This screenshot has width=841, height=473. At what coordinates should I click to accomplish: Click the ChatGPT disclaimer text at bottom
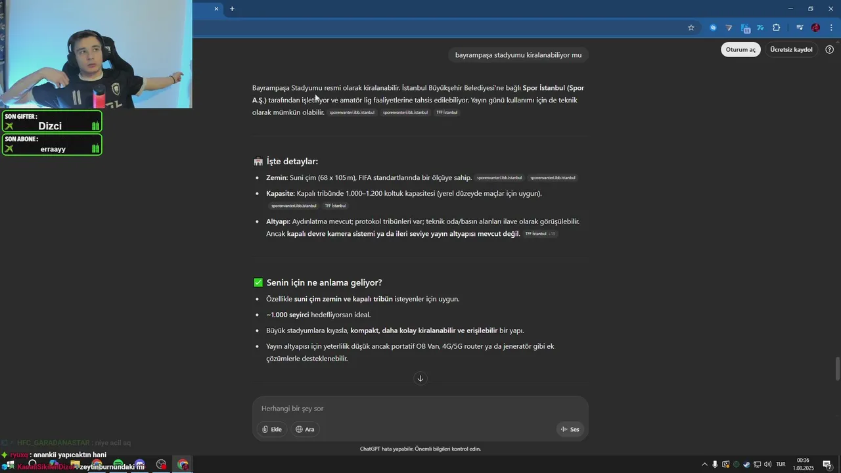pyautogui.click(x=420, y=449)
